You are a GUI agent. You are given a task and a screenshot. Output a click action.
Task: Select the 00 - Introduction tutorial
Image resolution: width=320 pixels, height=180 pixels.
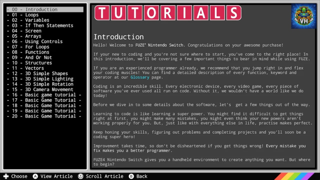click(45, 9)
